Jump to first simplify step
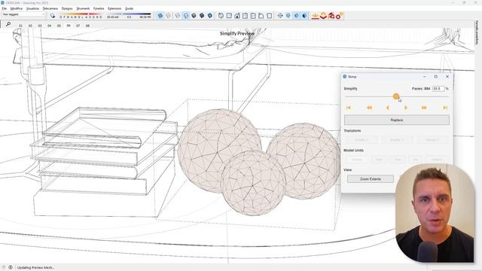 coord(349,108)
